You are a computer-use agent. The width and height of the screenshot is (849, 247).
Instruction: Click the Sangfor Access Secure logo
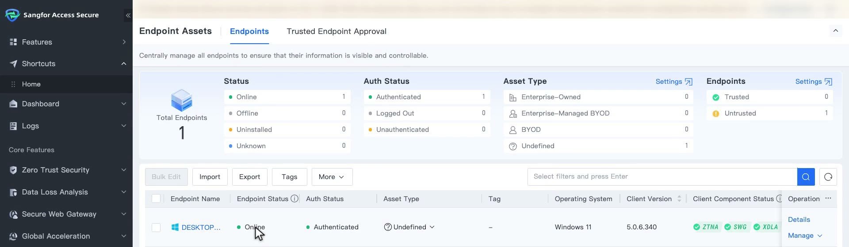coord(12,15)
